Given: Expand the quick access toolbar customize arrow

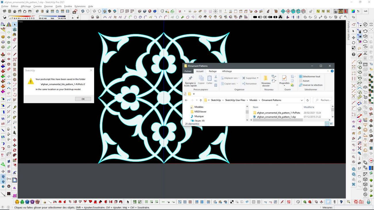Looking at the screenshot, I should click(194, 94).
